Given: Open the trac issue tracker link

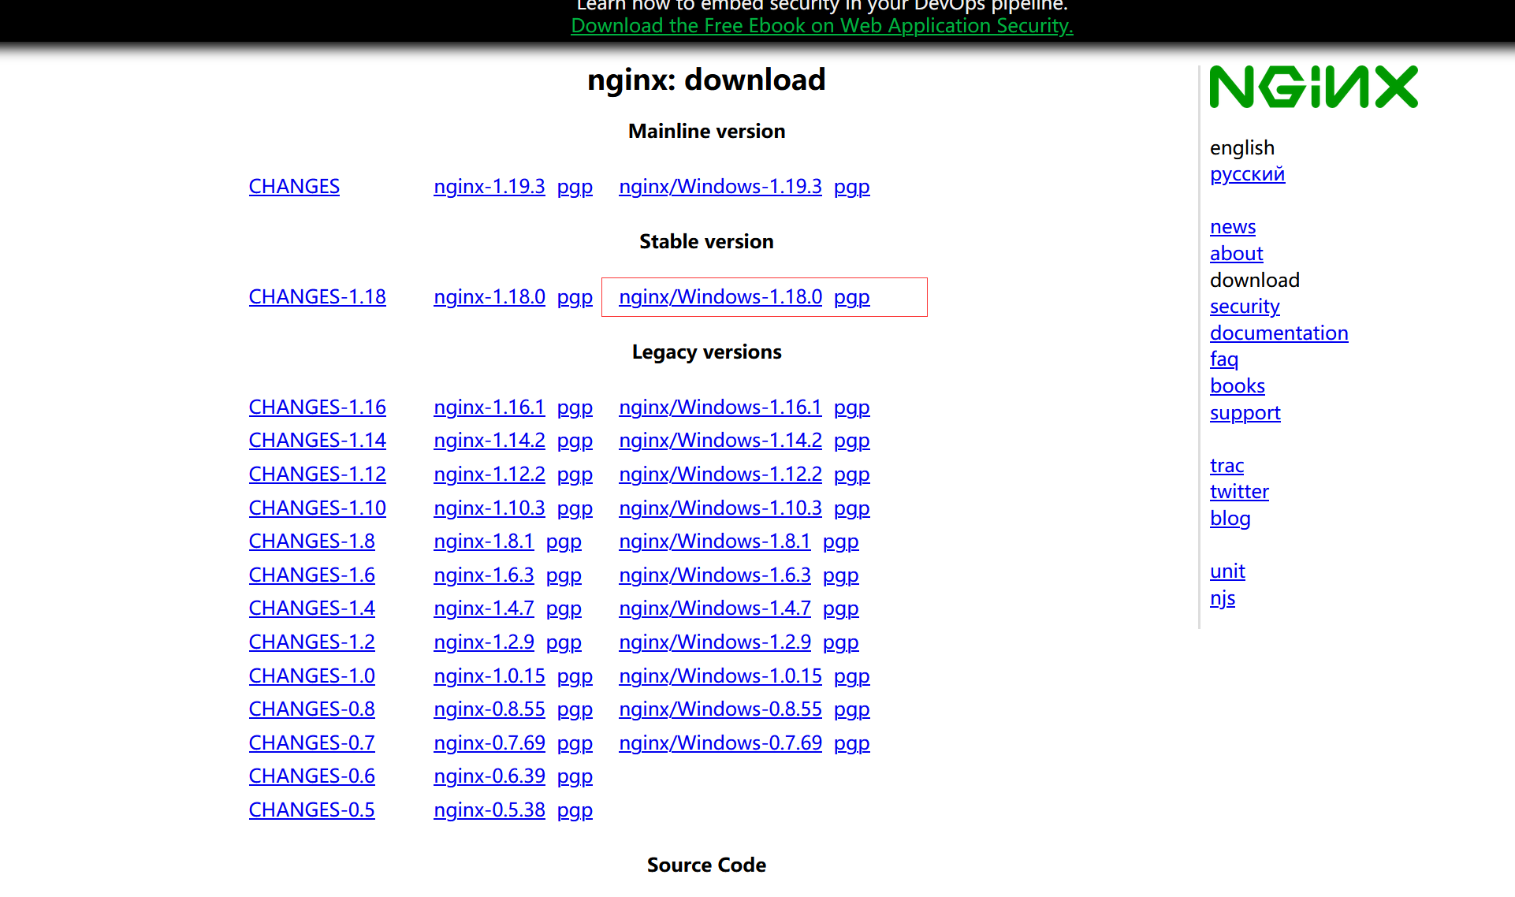Looking at the screenshot, I should coord(1227,466).
